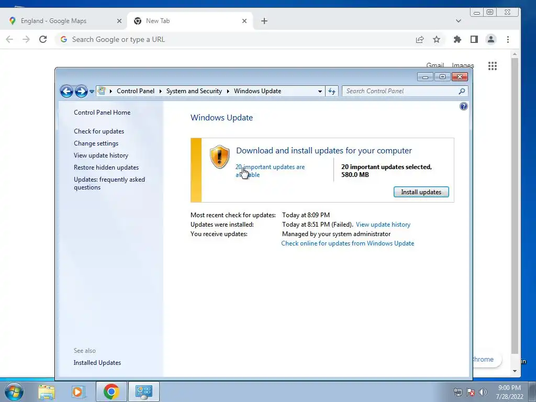Select the Windows Update breadcrumb

tap(258, 91)
